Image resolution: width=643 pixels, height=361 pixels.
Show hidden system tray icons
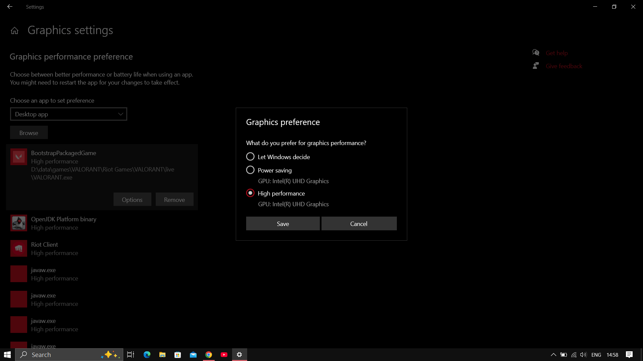point(554,355)
